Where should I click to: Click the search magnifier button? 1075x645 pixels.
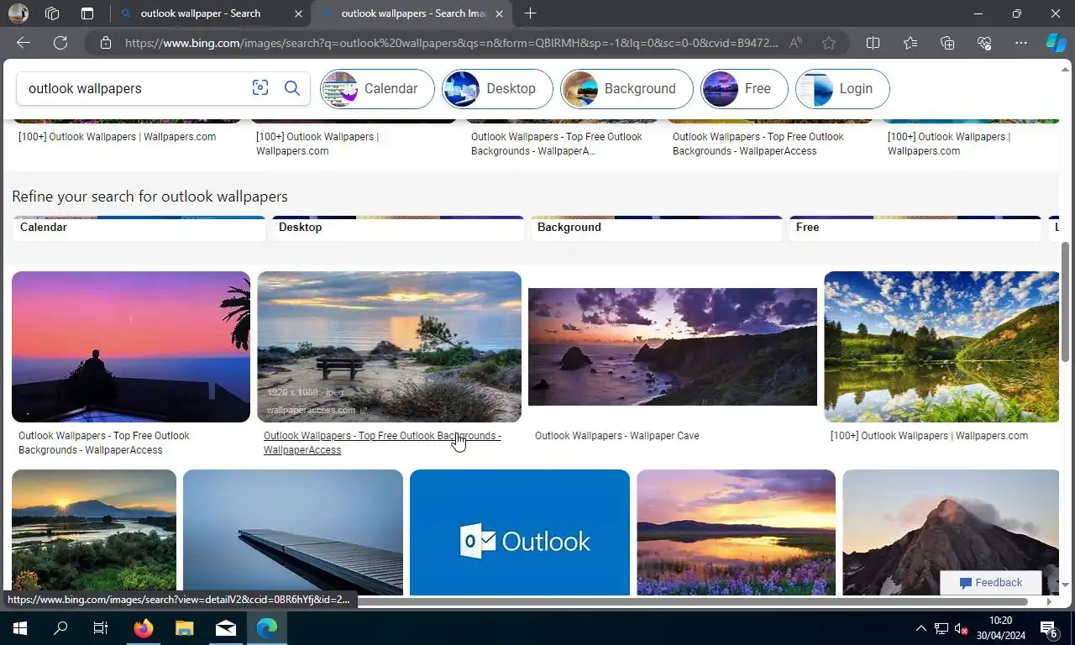(292, 88)
